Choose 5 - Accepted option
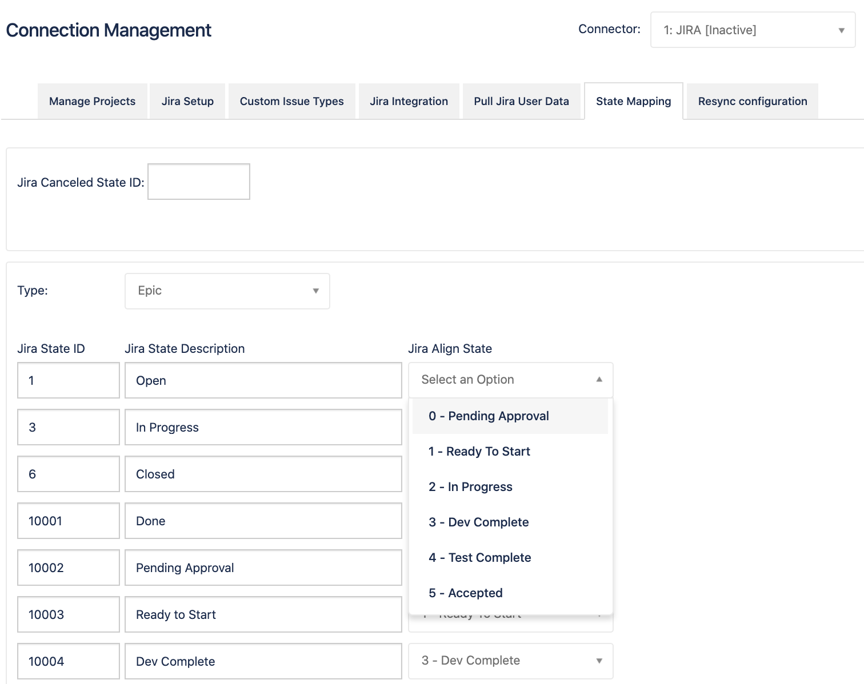864x684 pixels. (510, 593)
